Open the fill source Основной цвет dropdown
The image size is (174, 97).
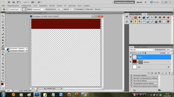15,9
